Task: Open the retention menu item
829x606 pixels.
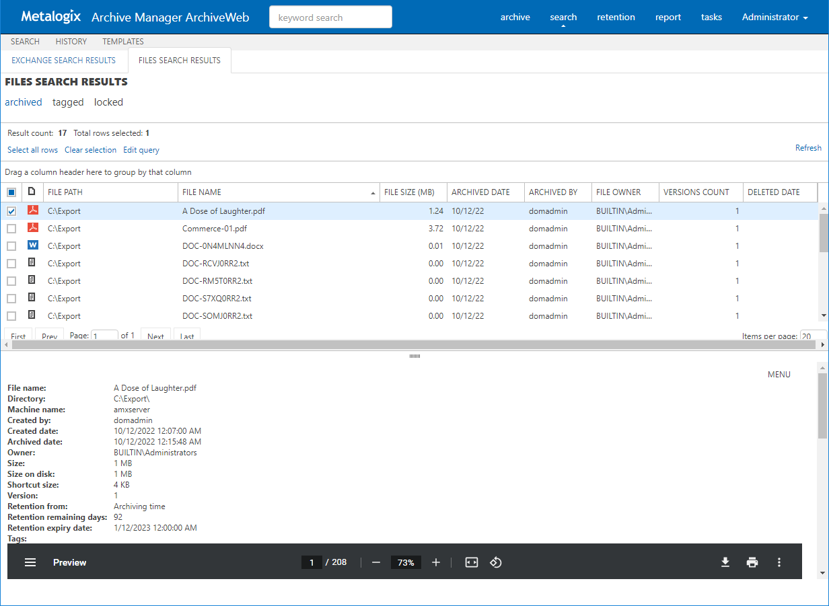Action: [x=616, y=17]
